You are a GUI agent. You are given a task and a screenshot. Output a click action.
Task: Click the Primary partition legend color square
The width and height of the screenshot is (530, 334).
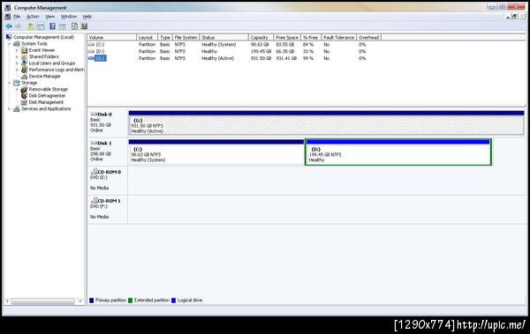point(92,301)
